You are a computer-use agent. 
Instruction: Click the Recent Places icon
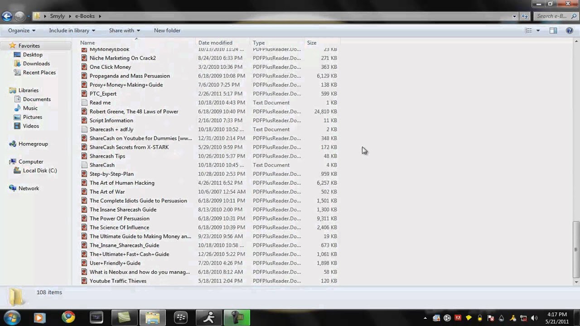pos(17,72)
